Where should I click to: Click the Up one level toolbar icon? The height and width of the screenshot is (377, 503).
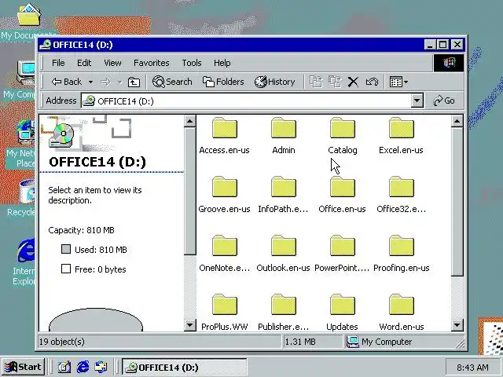click(x=134, y=82)
